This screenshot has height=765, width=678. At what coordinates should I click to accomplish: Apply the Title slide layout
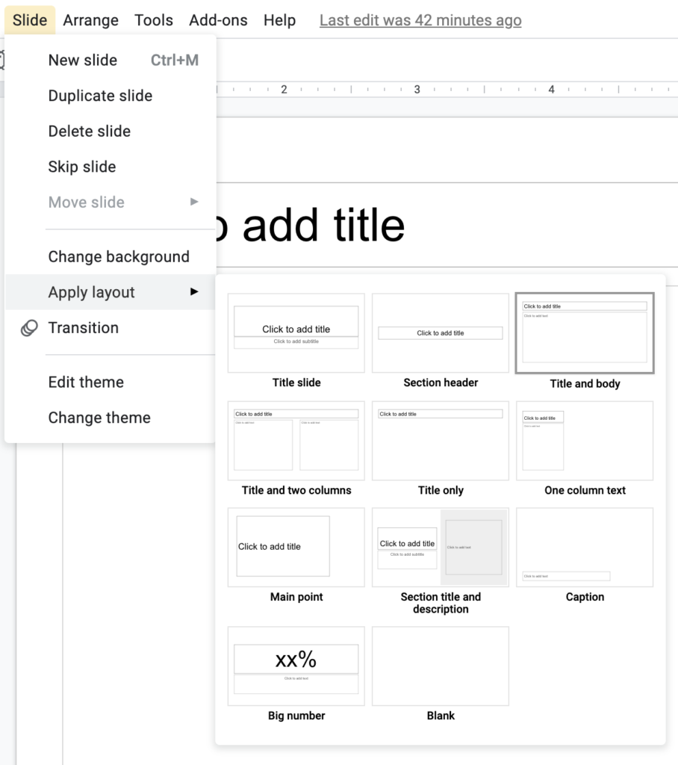point(296,332)
